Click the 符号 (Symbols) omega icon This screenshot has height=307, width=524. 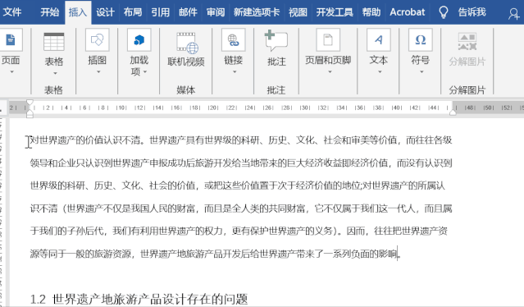coord(421,39)
